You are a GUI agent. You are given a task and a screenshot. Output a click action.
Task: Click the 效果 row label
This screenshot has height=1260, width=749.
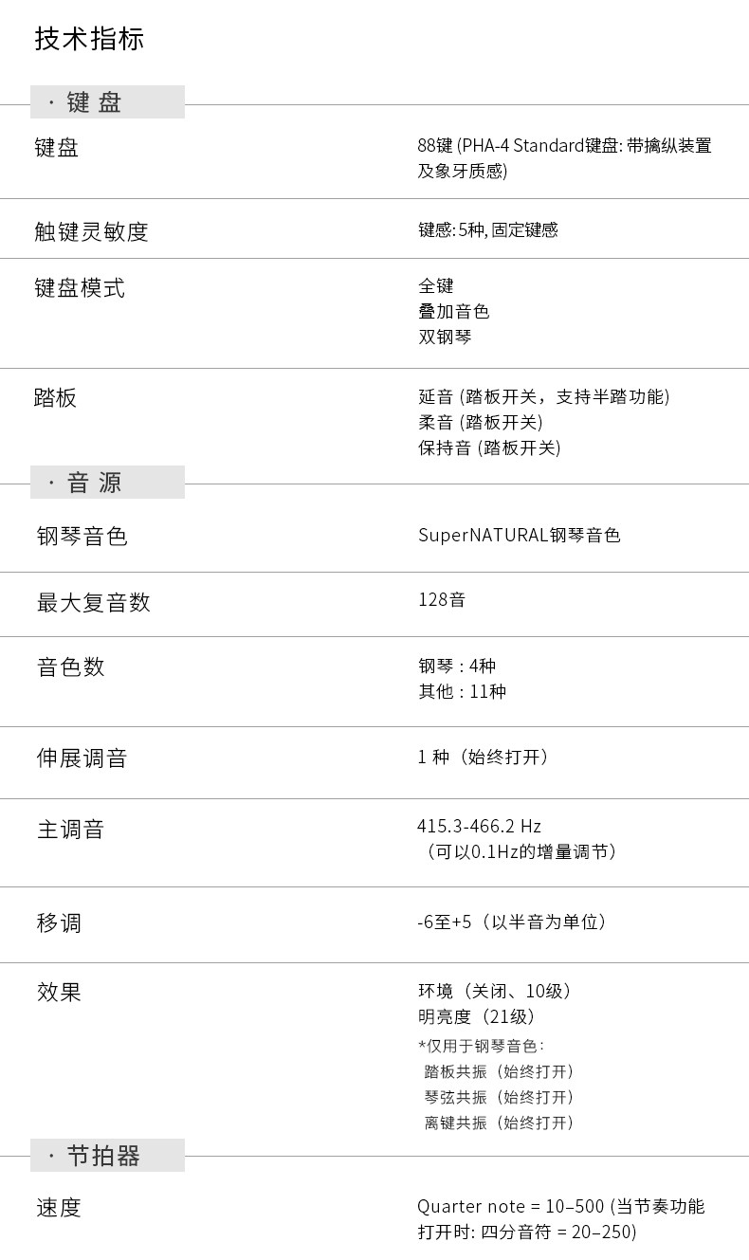click(59, 993)
